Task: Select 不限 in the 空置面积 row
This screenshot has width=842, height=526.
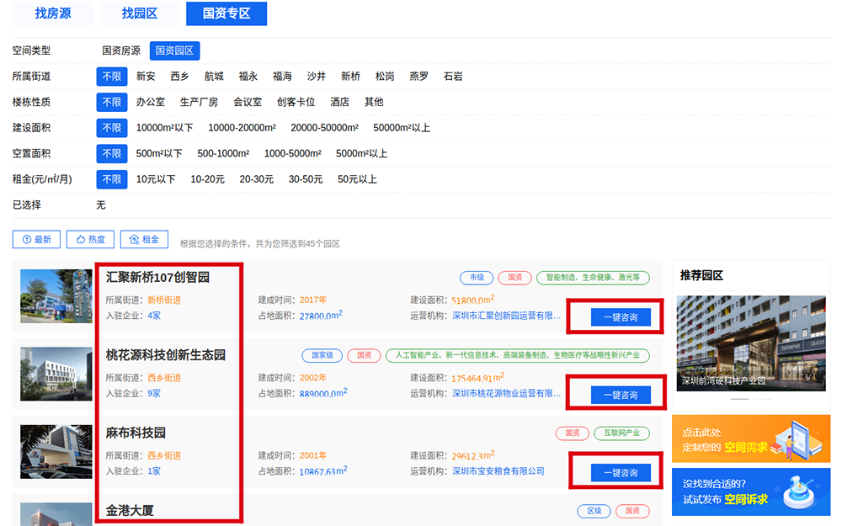Action: pyautogui.click(x=112, y=153)
